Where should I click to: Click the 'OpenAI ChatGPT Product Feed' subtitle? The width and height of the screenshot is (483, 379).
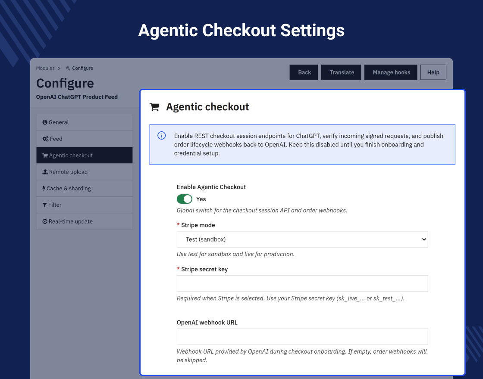pyautogui.click(x=77, y=97)
